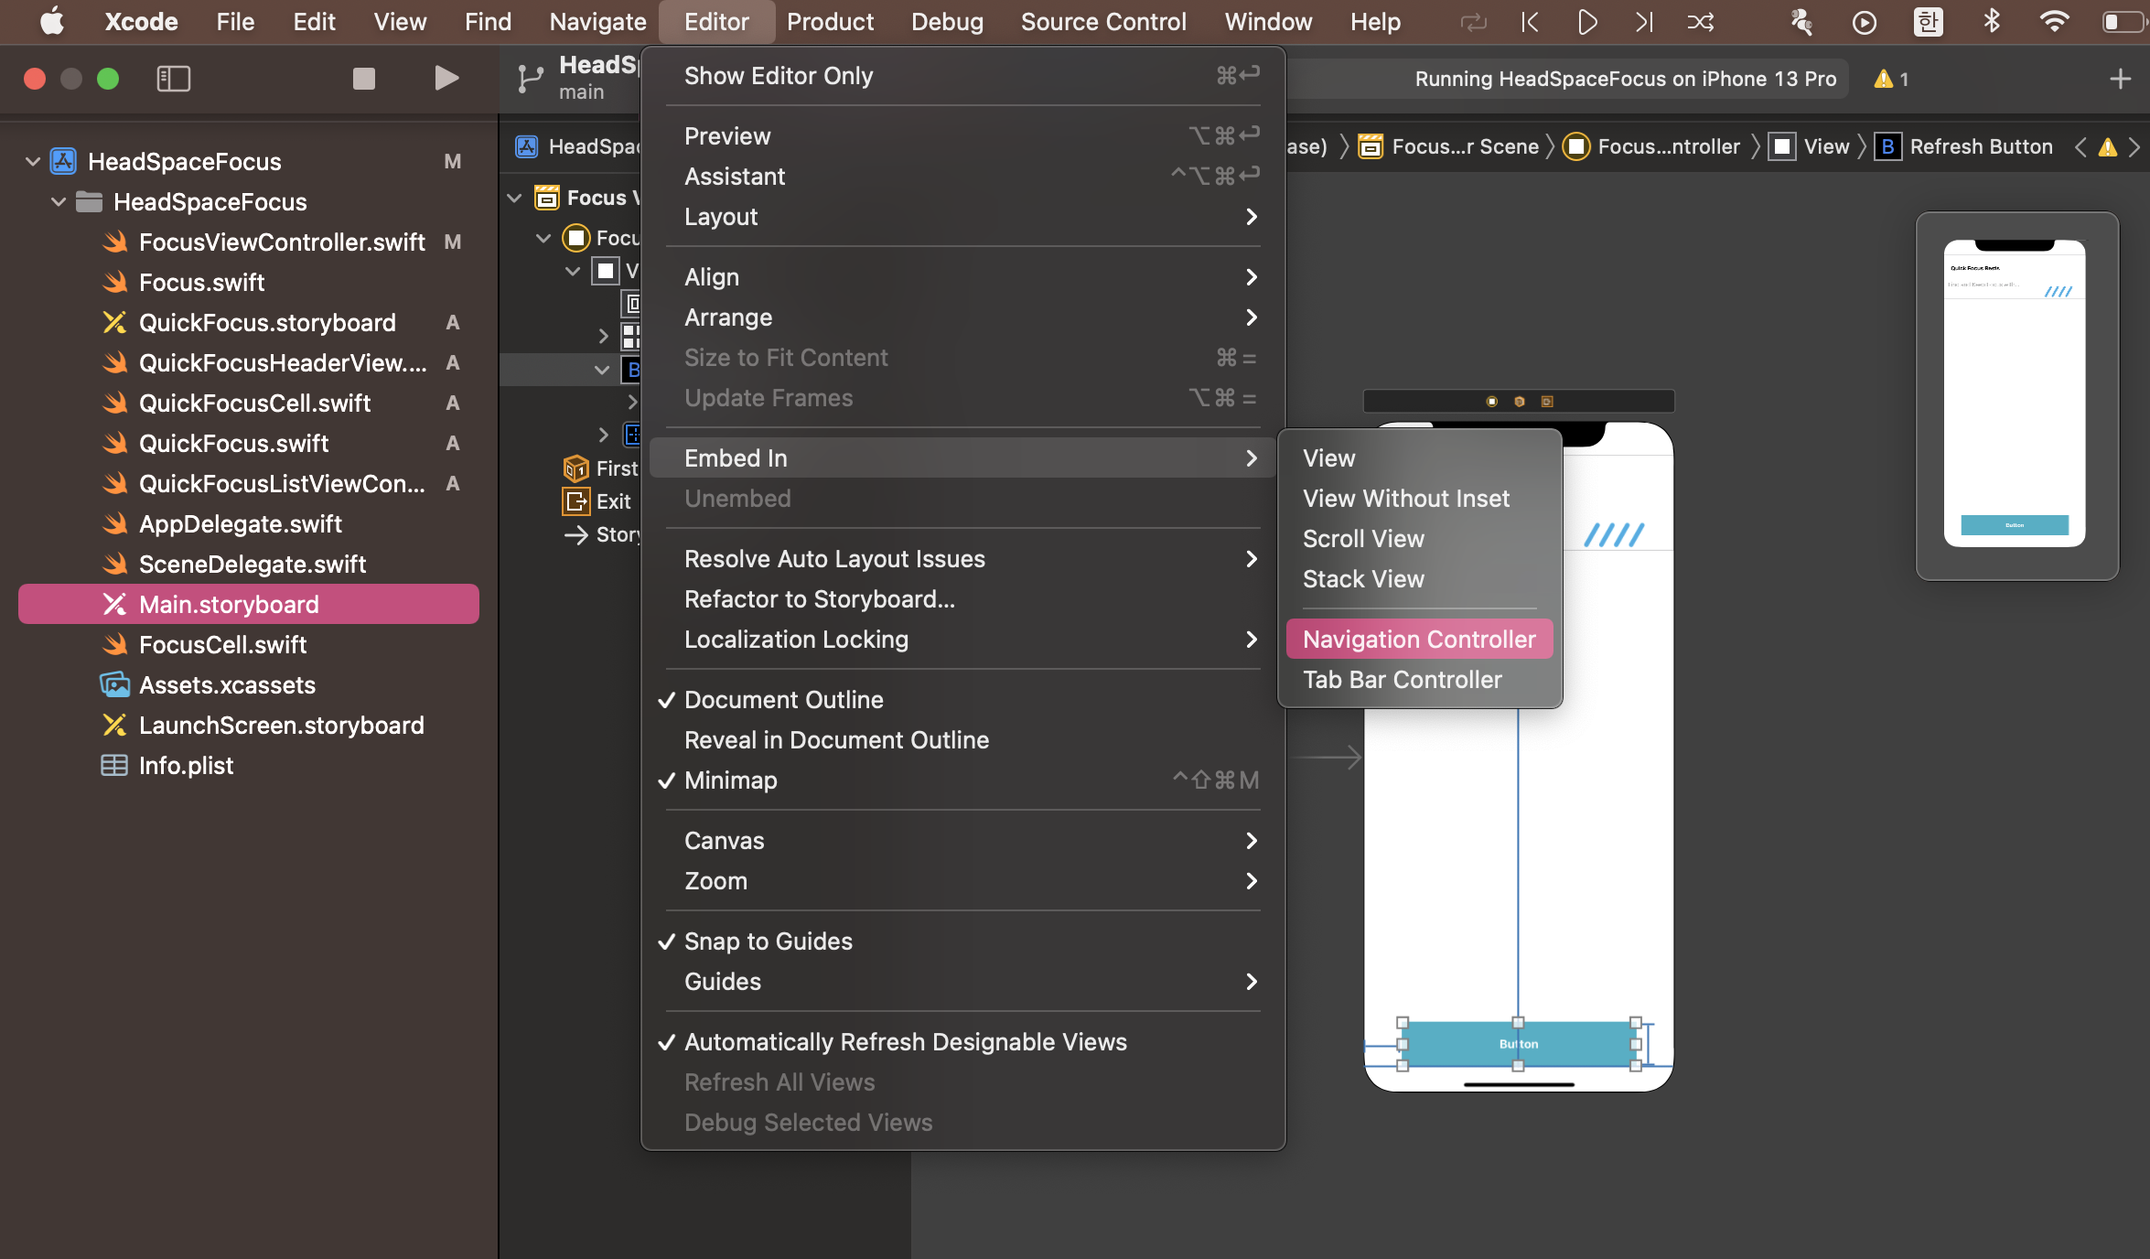Open FocusViewController.swift in navigator

tap(281, 242)
